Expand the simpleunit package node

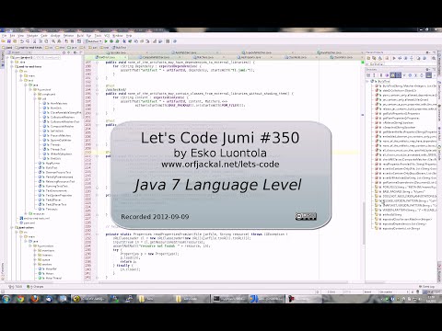[x=35, y=94]
